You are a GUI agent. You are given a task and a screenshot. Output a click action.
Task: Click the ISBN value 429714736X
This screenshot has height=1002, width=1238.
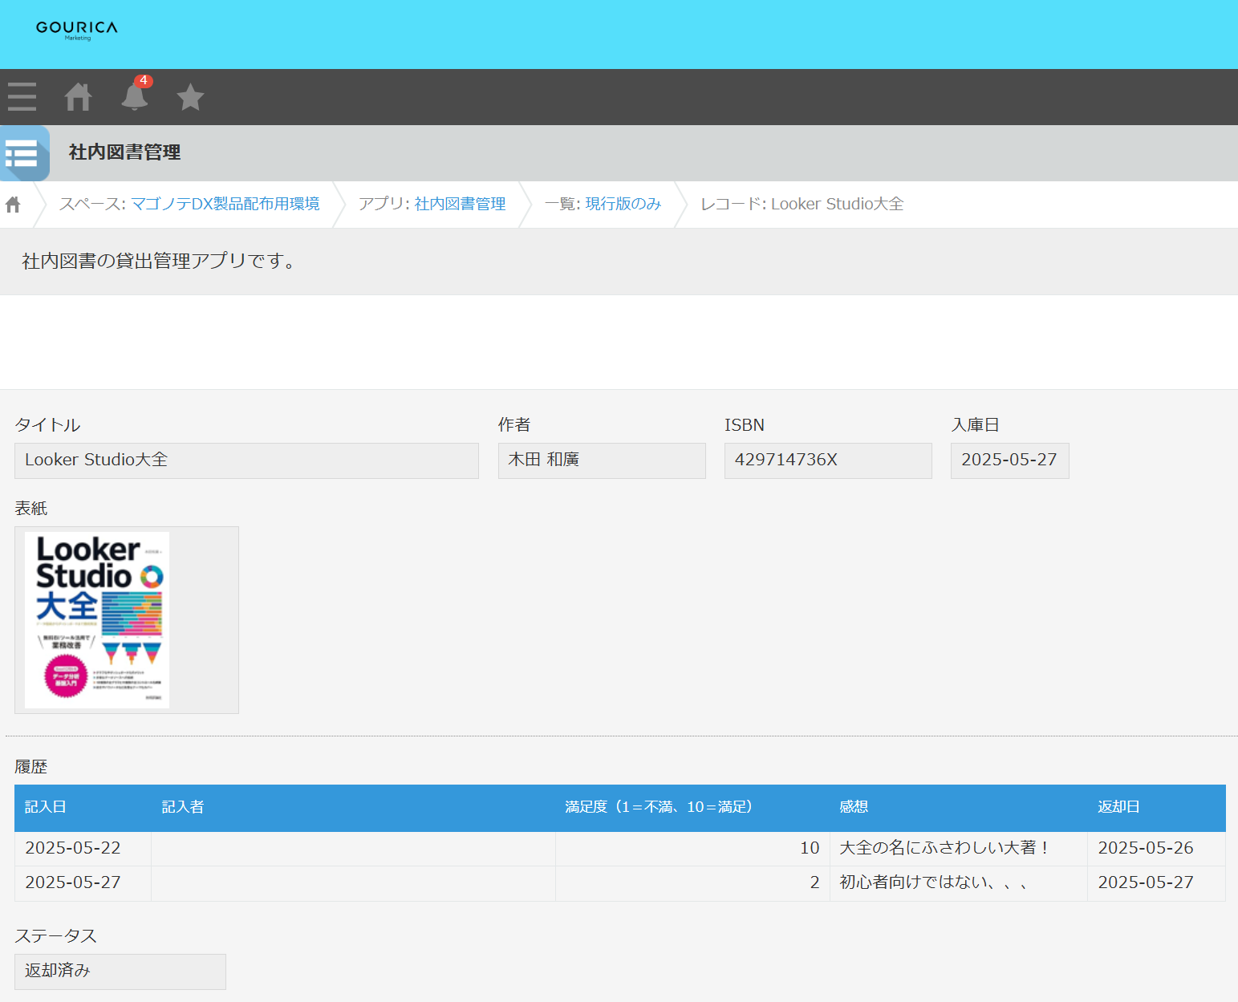(828, 460)
